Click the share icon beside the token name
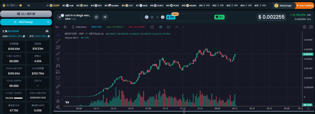The width and height of the screenshot is (315, 114). (105, 17)
